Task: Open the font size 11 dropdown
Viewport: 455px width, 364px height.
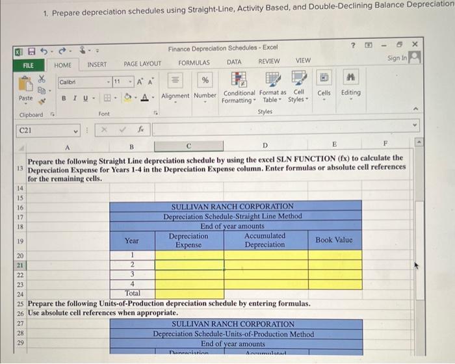Action: tap(130, 82)
